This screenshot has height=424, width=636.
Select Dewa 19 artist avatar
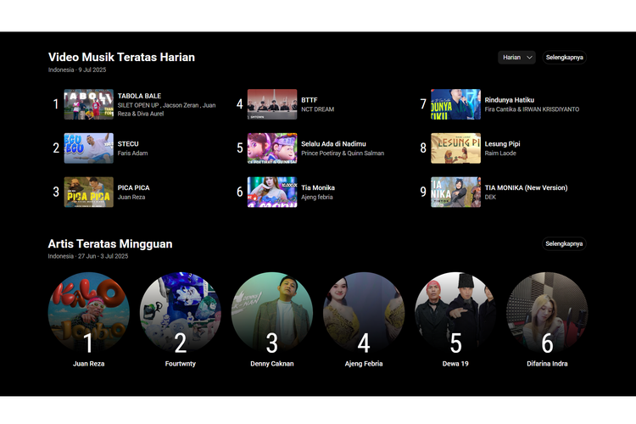coord(455,313)
